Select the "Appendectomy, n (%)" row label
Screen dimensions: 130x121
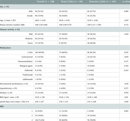coord(9,88)
